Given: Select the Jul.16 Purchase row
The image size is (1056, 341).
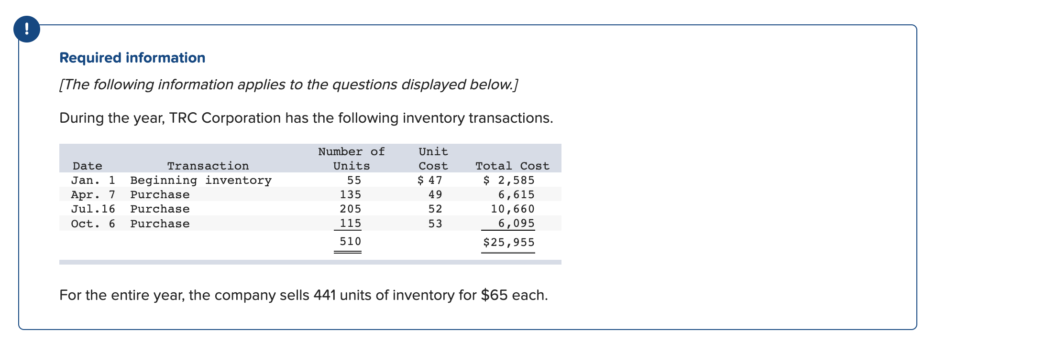Looking at the screenshot, I should click(x=310, y=209).
